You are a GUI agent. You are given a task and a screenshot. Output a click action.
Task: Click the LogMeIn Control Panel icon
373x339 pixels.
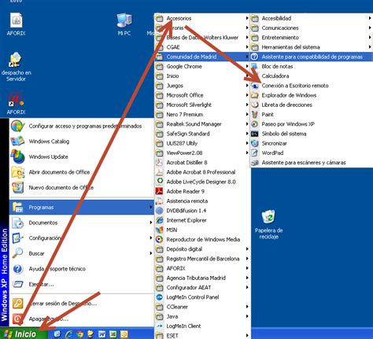(x=160, y=297)
